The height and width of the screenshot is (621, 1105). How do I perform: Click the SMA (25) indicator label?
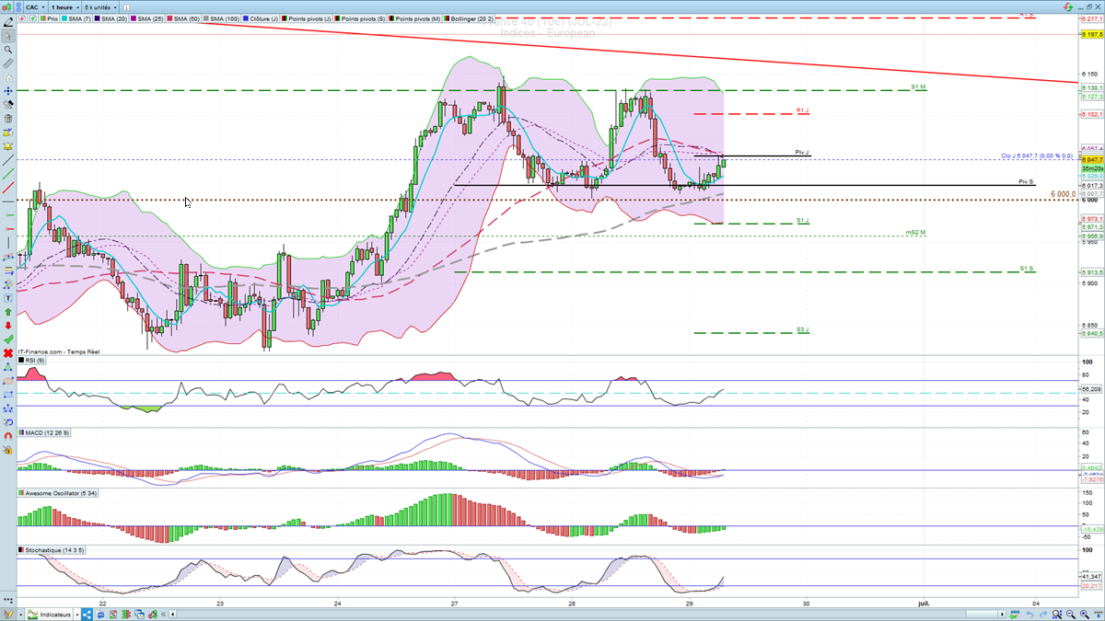(x=147, y=18)
